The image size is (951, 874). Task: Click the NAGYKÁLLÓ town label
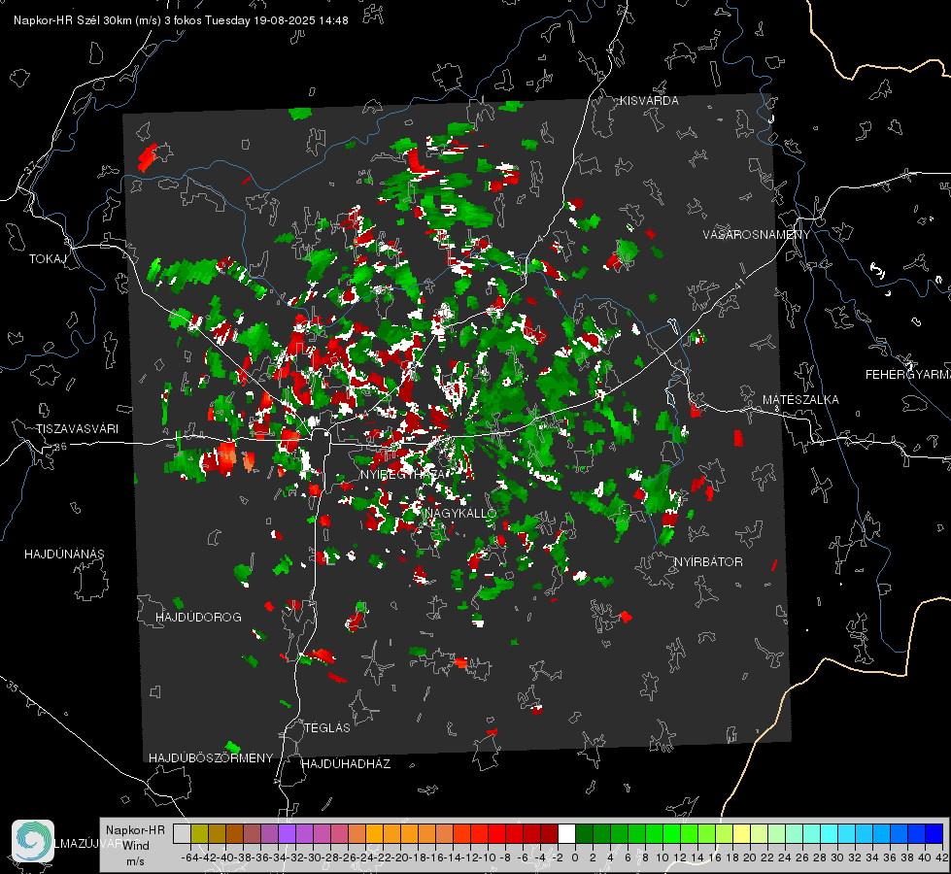(x=461, y=513)
